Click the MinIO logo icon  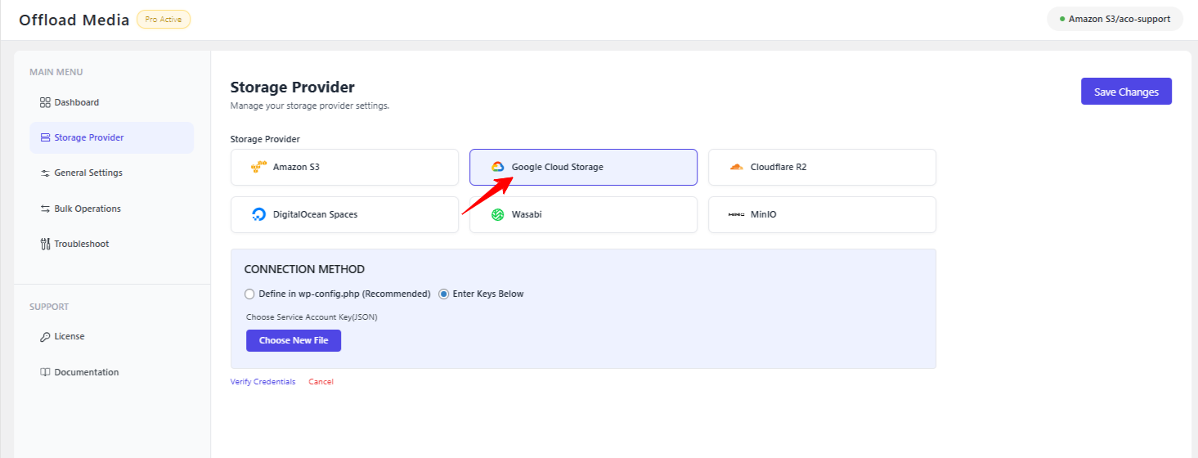click(736, 214)
